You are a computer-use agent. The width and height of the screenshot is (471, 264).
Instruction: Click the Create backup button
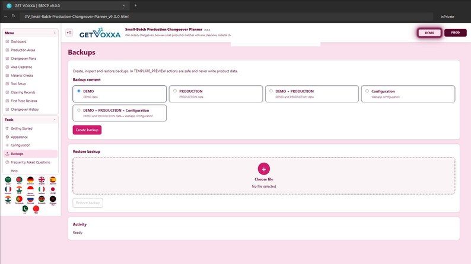coord(87,130)
